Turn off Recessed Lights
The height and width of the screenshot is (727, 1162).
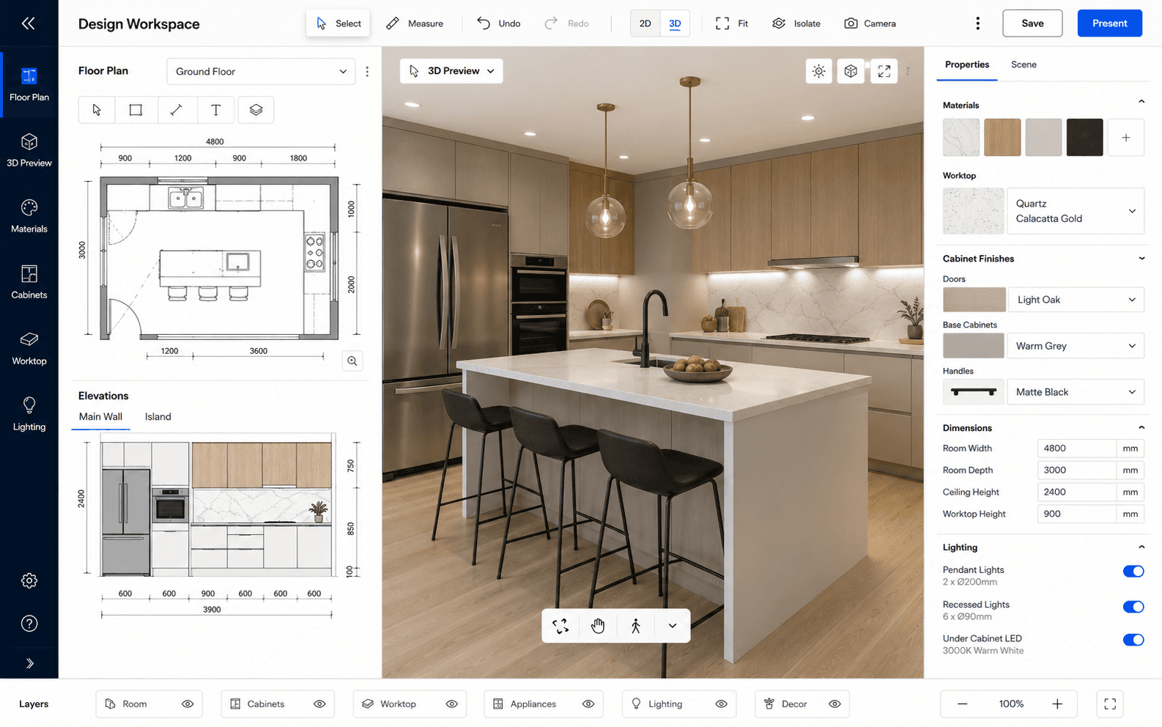click(1133, 607)
